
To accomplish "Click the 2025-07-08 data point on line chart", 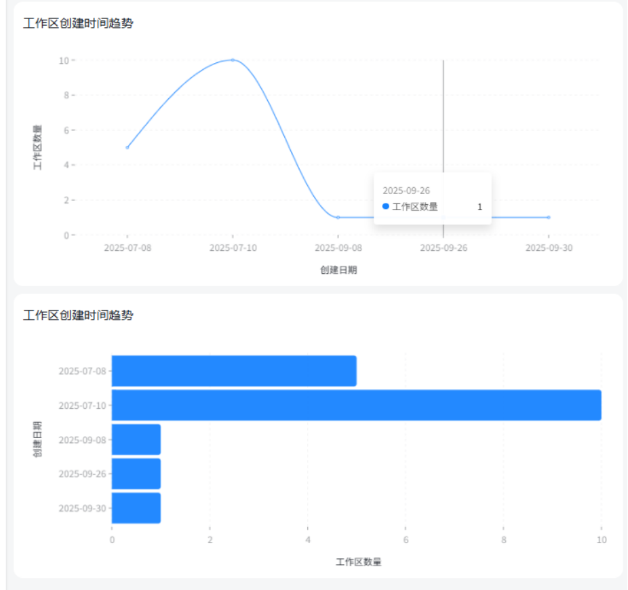I will 127,147.
